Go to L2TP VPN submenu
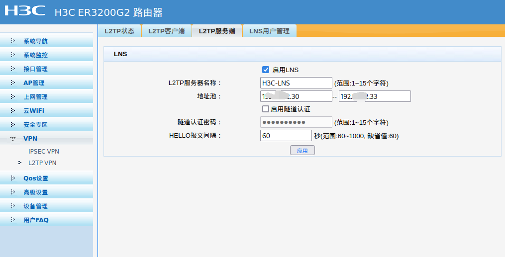Screen dimensions: 505x257 (x=42, y=163)
